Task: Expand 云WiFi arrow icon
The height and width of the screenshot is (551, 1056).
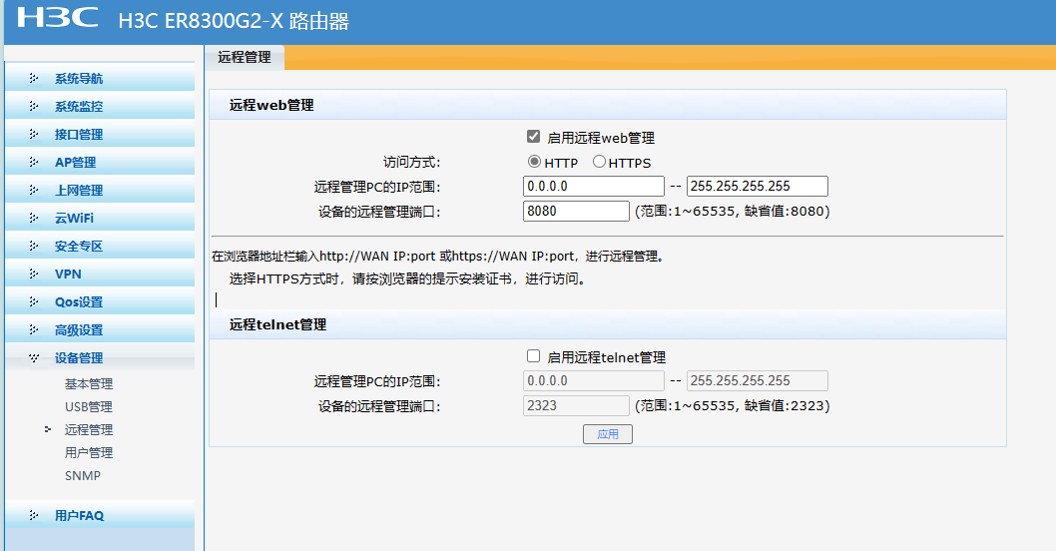Action: pos(34,219)
